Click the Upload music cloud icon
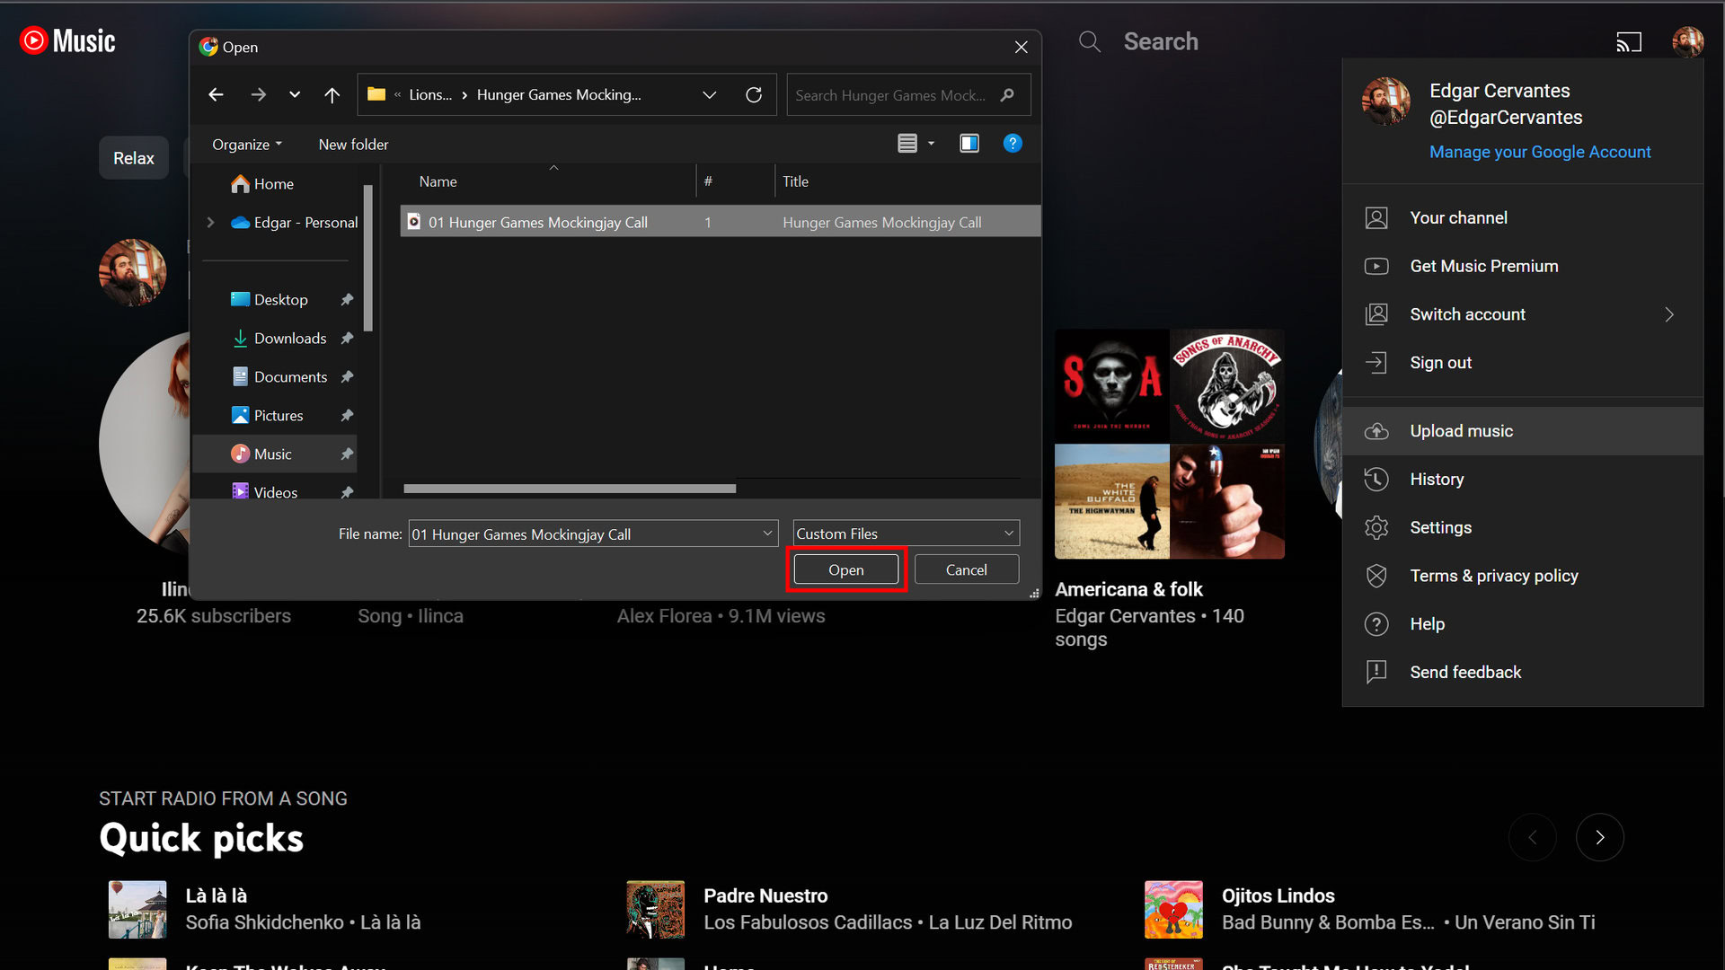This screenshot has width=1725, height=970. [x=1376, y=431]
